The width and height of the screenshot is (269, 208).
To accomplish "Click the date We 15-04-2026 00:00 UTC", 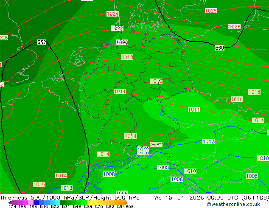I will click(197, 198).
